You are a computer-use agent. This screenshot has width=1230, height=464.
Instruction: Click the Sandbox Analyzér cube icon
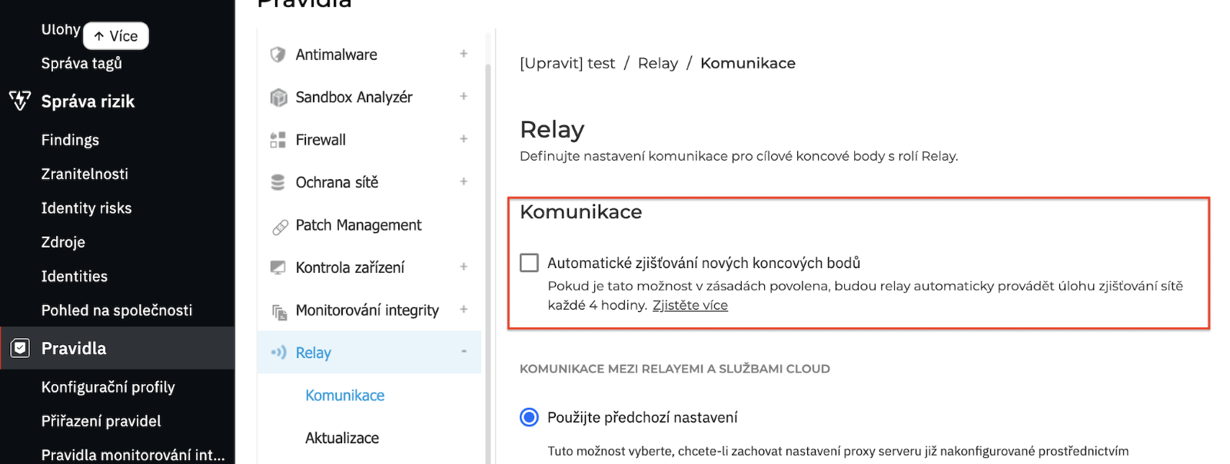tap(278, 98)
